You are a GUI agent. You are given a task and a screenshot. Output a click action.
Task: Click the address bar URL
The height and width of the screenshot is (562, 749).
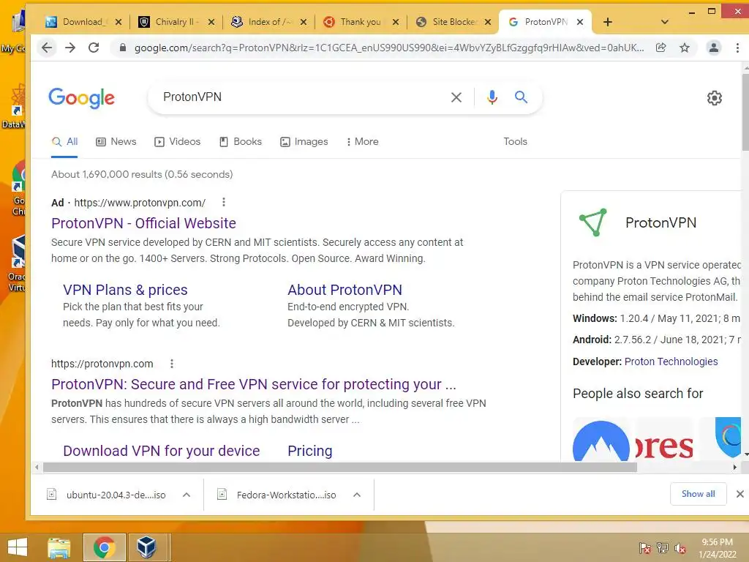coord(389,48)
